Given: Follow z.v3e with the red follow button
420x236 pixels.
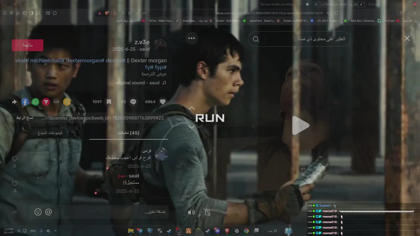Looking at the screenshot, I should (28, 45).
